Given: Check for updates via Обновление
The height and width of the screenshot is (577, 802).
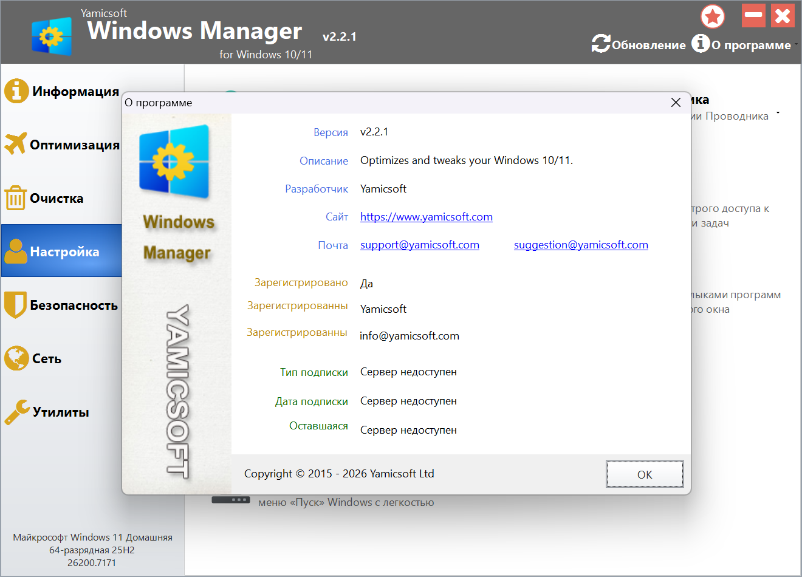Looking at the screenshot, I should tap(639, 44).
